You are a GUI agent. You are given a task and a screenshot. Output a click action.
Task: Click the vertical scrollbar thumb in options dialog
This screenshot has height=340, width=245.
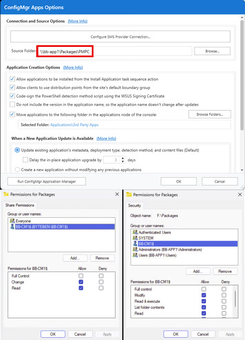pos(242,75)
